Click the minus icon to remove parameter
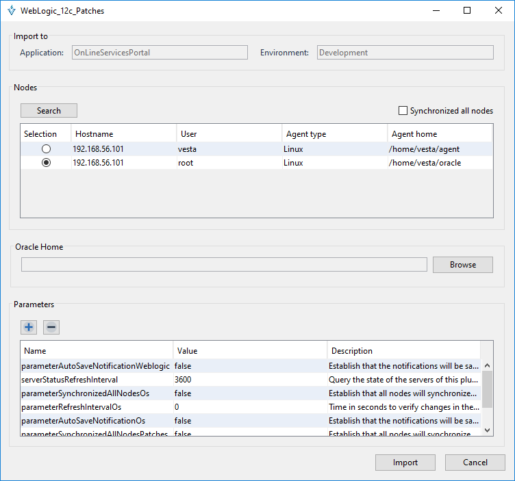 (51, 328)
